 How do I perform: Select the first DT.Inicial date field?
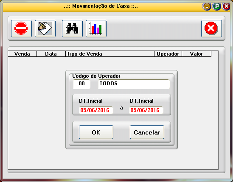(x=96, y=110)
